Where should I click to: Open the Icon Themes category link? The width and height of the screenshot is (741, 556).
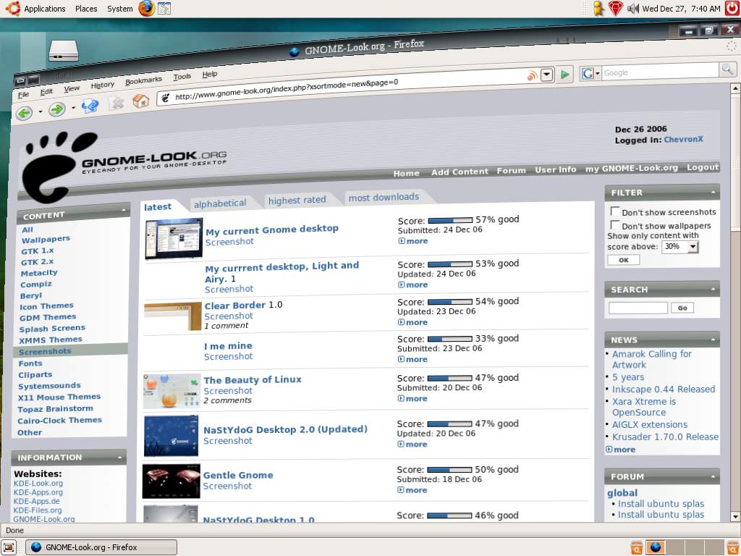click(46, 306)
